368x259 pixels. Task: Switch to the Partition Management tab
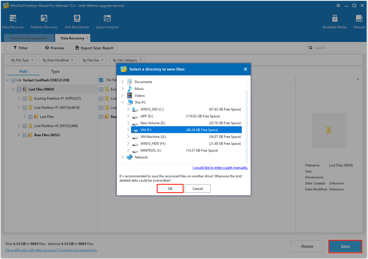(29, 38)
